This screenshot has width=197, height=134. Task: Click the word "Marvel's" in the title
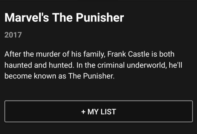click(27, 18)
